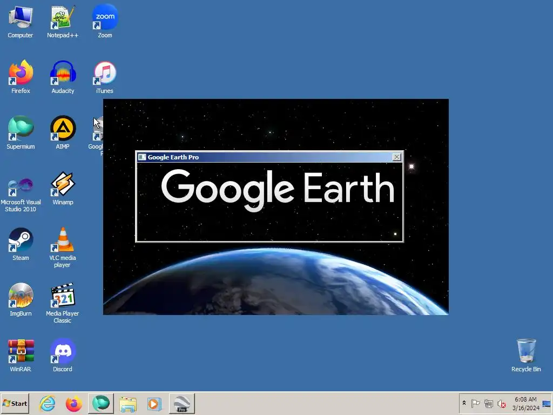Click the Firefox taskbar icon
The width and height of the screenshot is (553, 415).
(x=73, y=403)
